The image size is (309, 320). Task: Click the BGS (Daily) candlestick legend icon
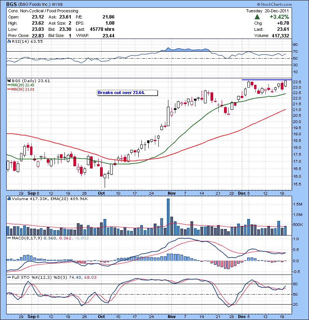(x=9, y=81)
